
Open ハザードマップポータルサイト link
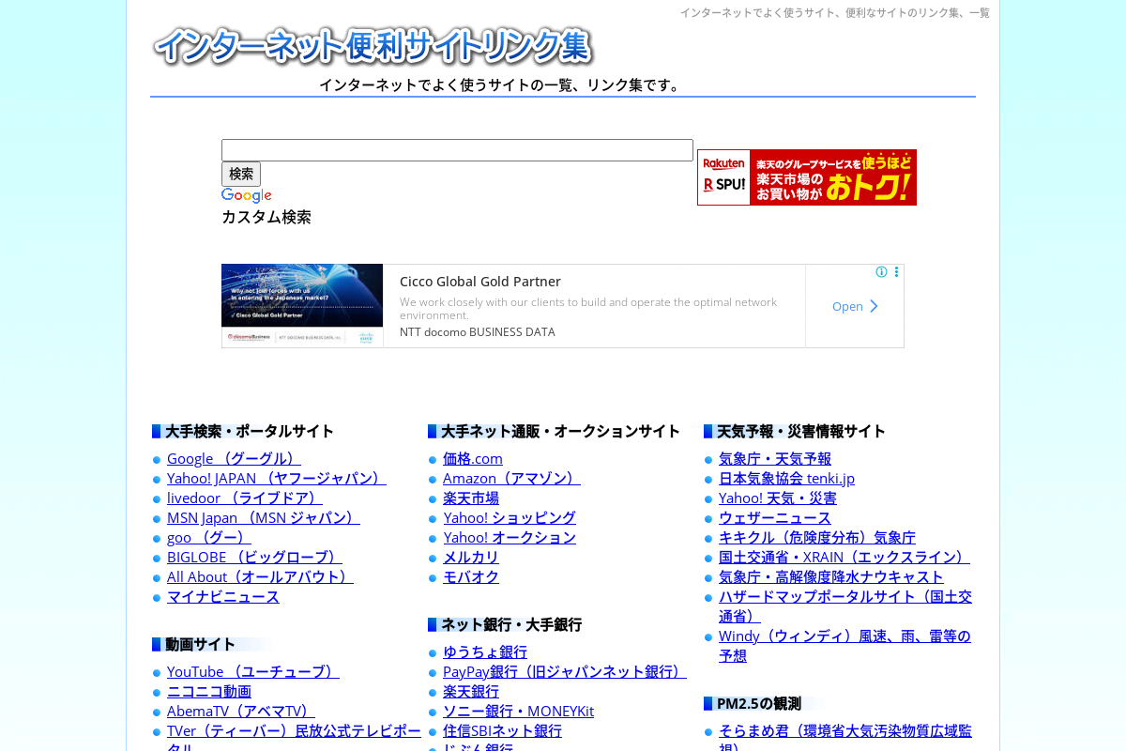pos(845,597)
